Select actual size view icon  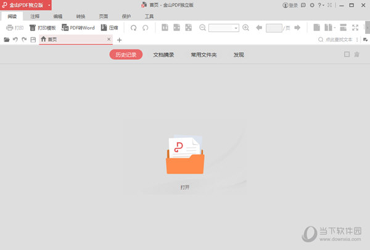[x=165, y=28]
